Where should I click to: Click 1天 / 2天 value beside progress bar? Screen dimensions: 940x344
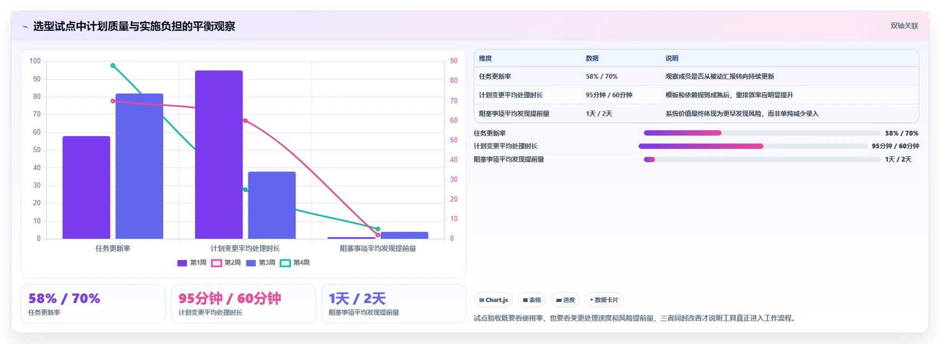click(x=898, y=160)
